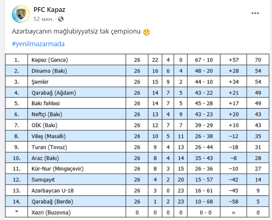Click the Bakı fəhləsi table entry
272x220 pixels.
click(45, 104)
